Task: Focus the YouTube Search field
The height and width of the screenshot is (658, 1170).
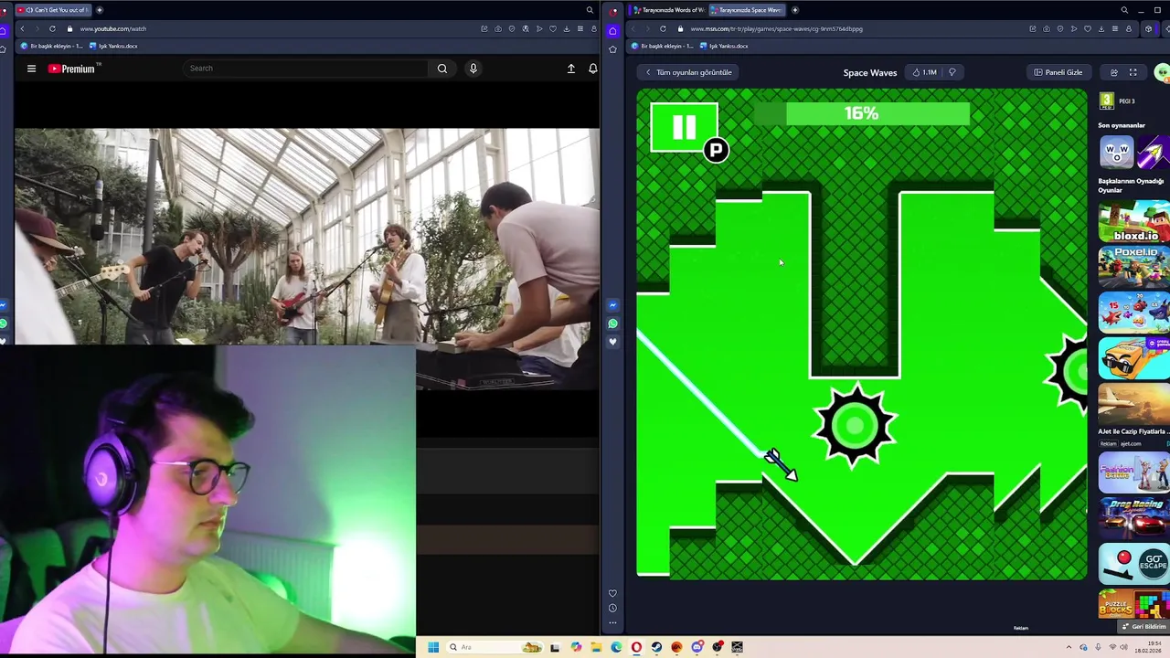Action: pos(306,69)
